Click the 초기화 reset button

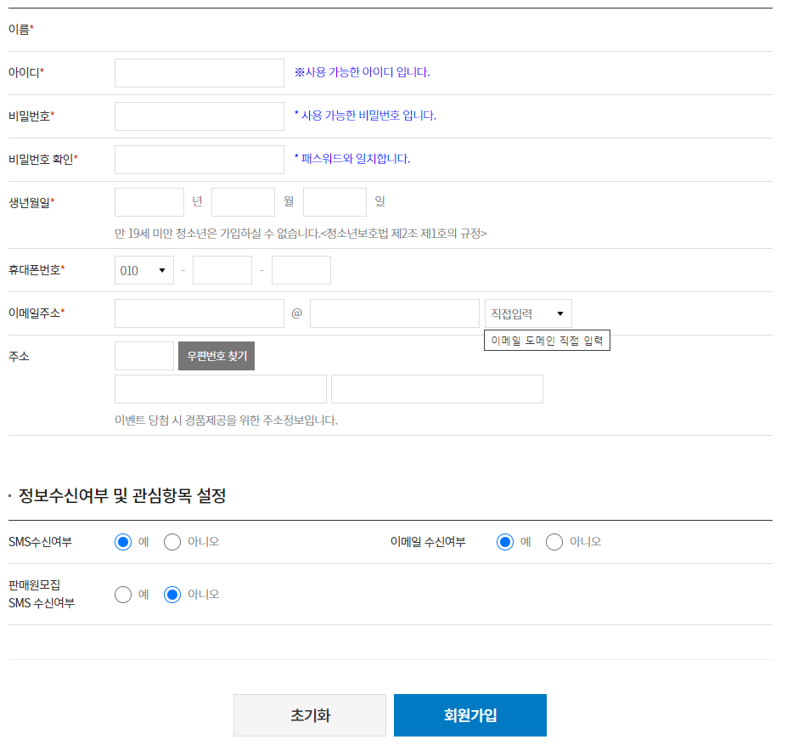click(x=310, y=715)
